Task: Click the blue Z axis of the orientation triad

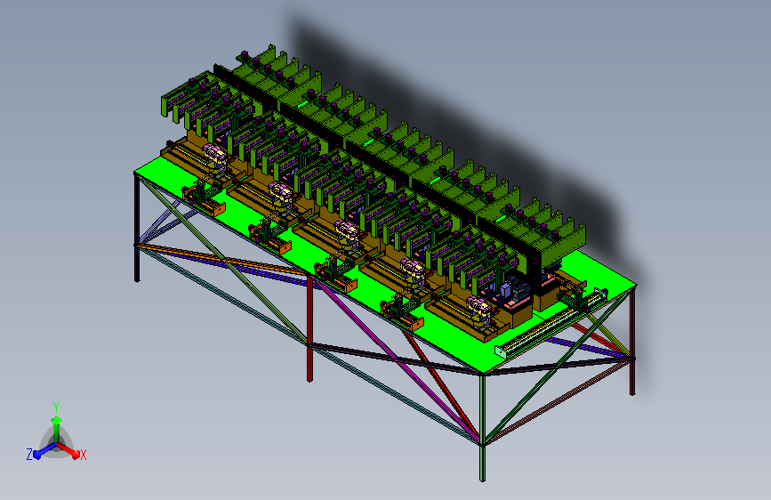Action: click(x=45, y=451)
